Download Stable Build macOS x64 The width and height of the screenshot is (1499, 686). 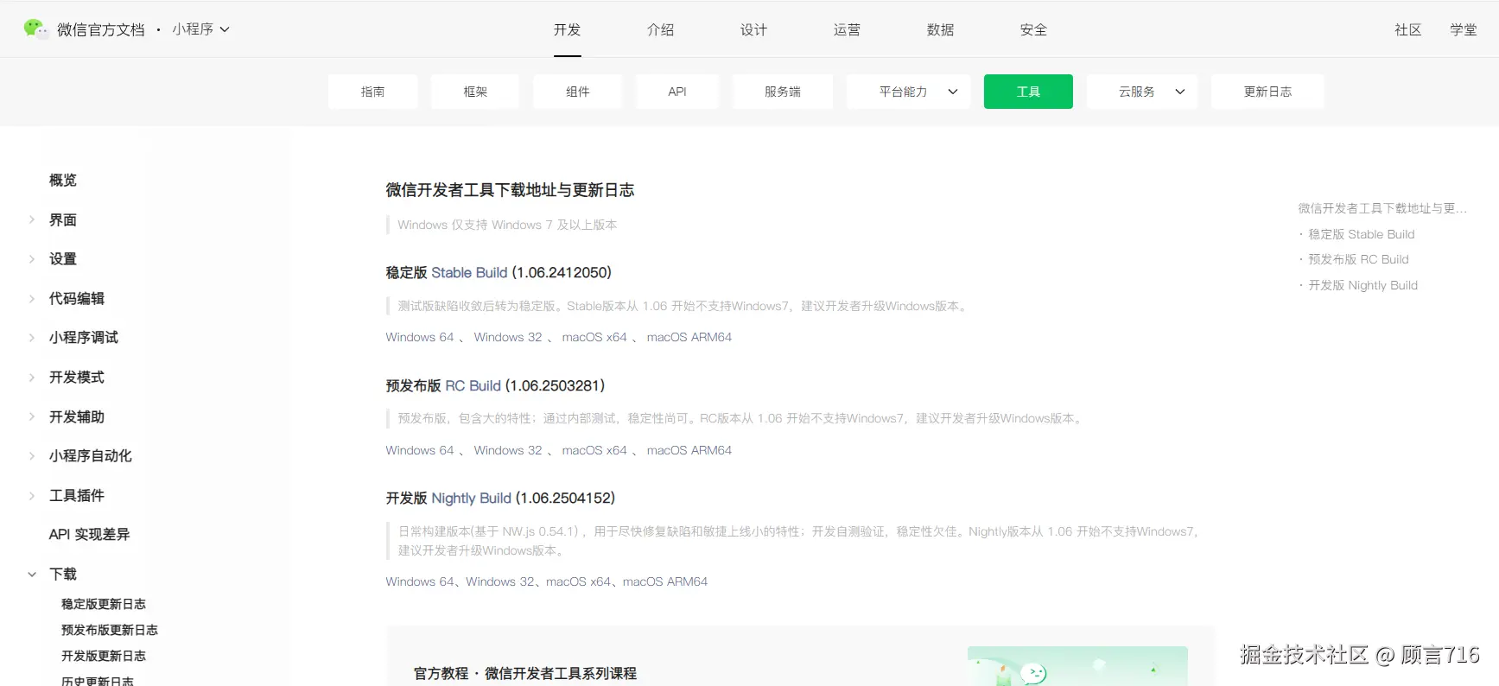[594, 337]
